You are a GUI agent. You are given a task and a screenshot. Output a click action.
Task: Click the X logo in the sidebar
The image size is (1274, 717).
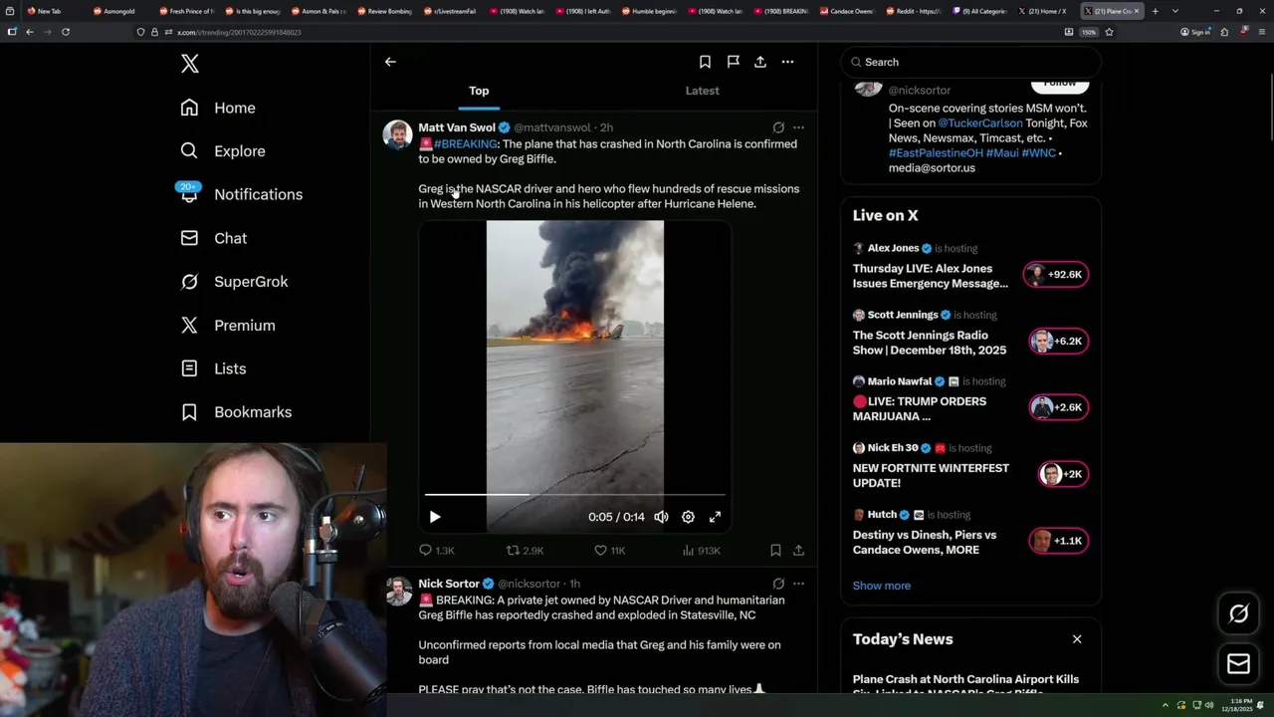[190, 64]
